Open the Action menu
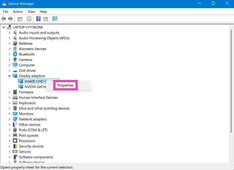 click(18, 12)
